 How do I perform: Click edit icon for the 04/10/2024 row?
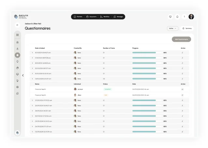pyautogui.click(x=182, y=79)
